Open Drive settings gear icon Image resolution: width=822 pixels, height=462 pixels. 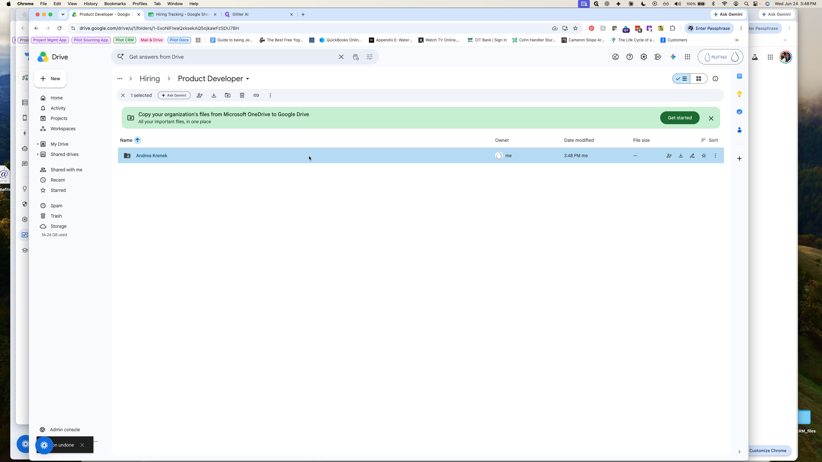(644, 57)
